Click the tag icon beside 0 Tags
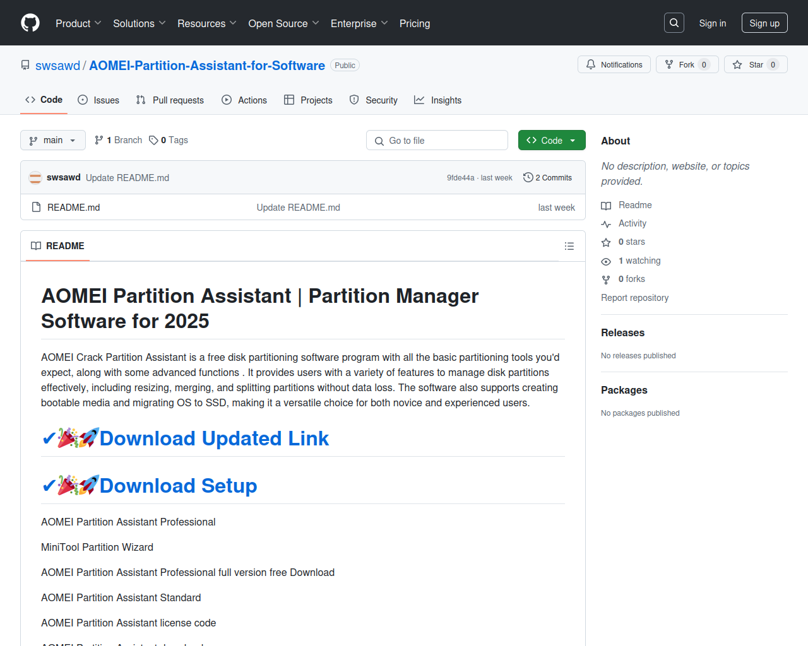 (153, 140)
